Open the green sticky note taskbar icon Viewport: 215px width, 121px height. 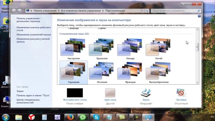click(x=122, y=117)
